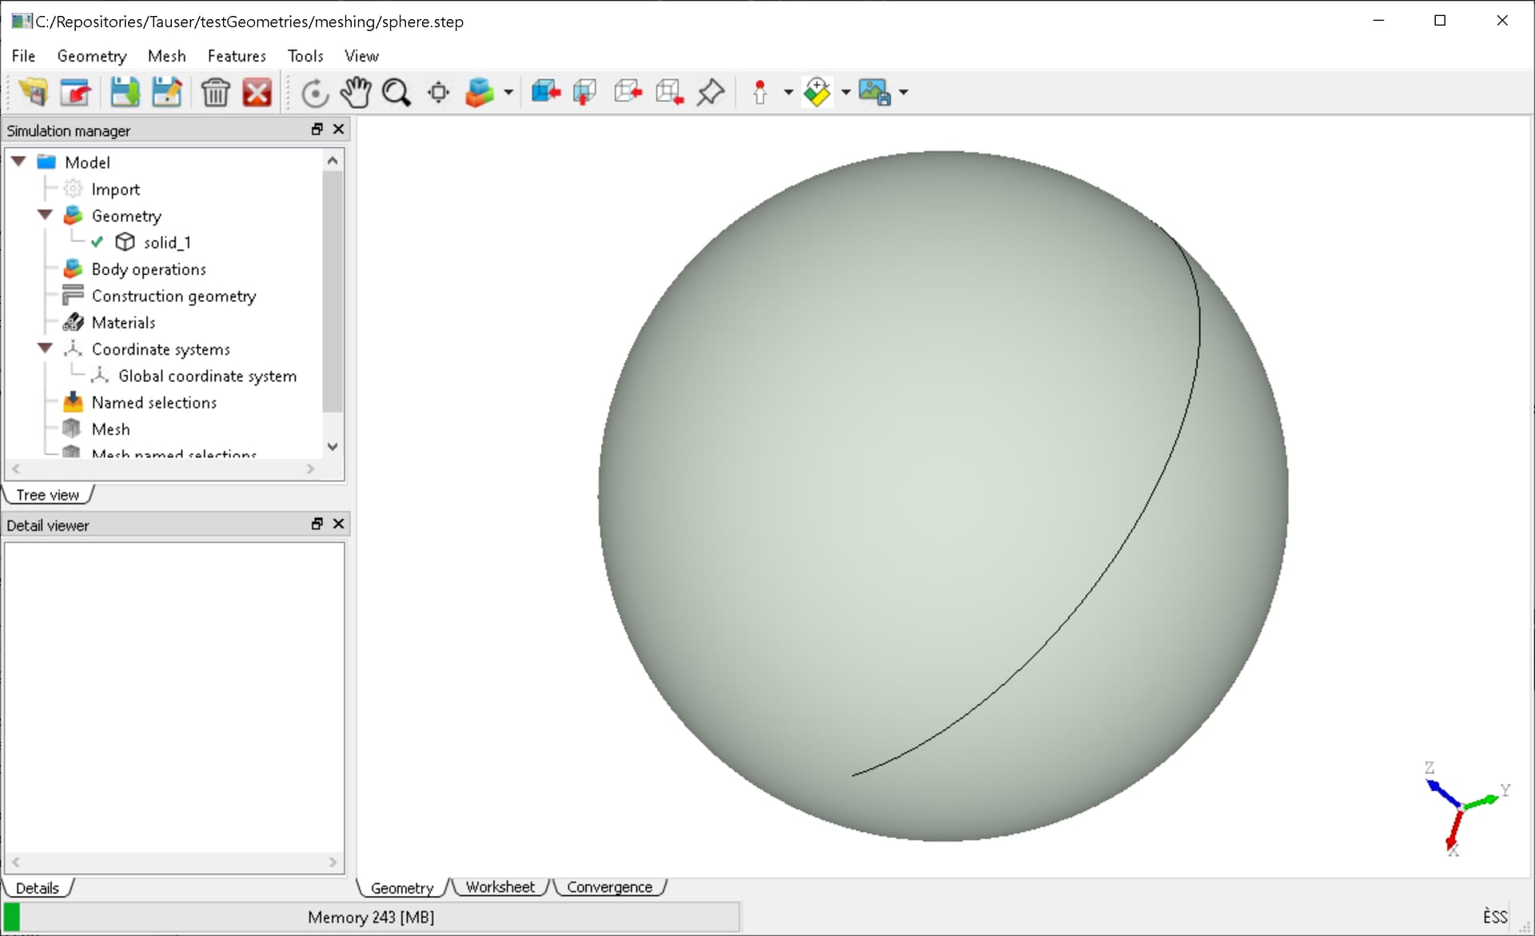Collapse the Coordinate systems tree node
Screen dimensions: 1535x936
45,349
